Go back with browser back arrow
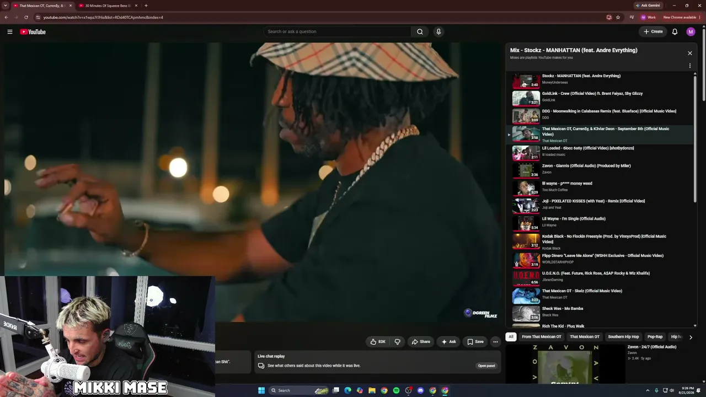 (x=6, y=17)
